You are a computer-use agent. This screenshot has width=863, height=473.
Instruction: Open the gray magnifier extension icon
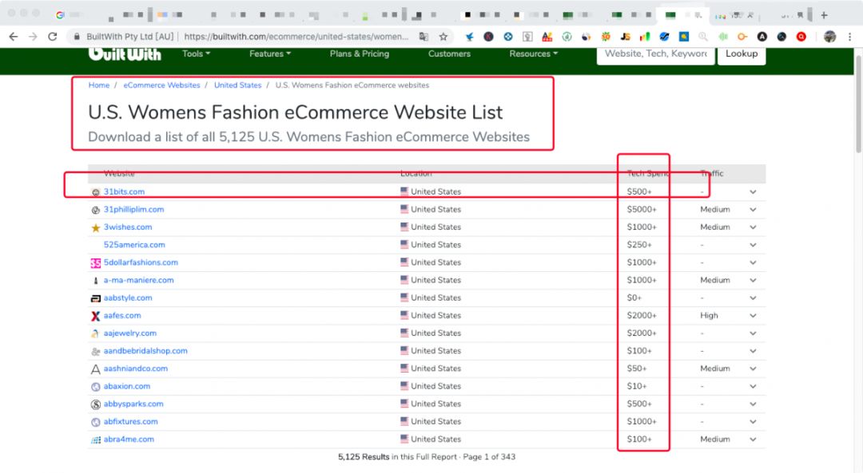pos(703,37)
